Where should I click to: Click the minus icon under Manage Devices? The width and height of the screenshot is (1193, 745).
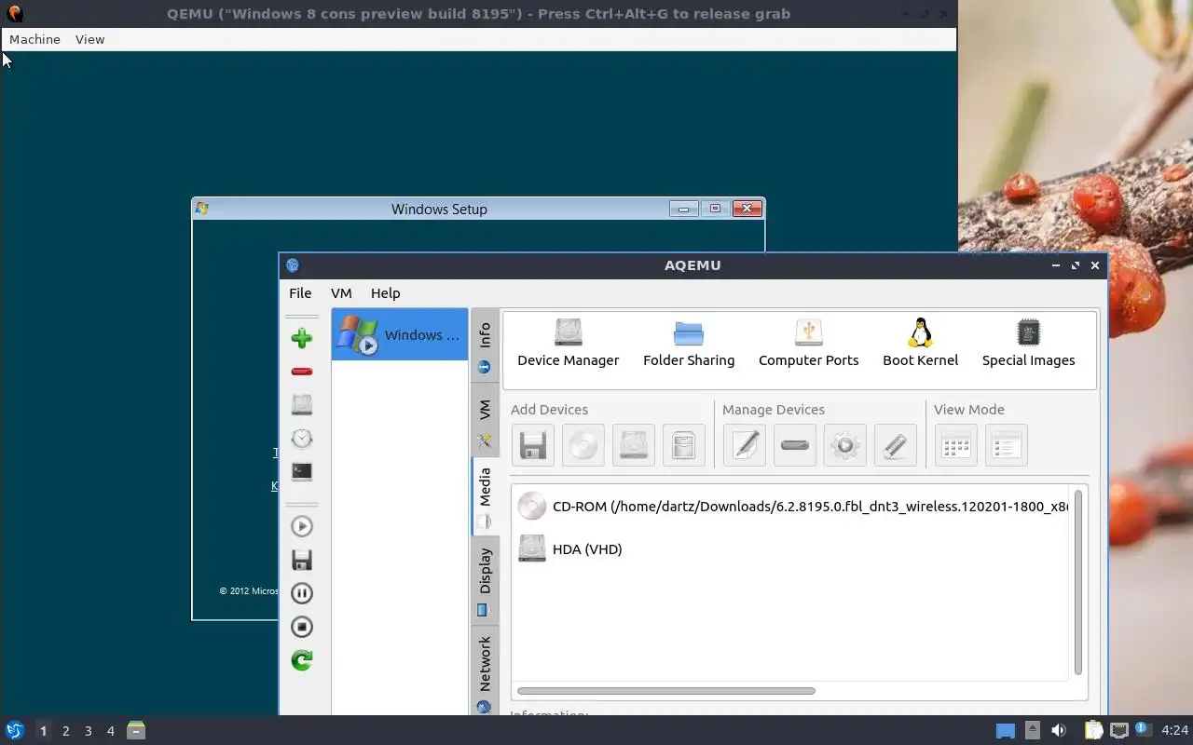(794, 445)
